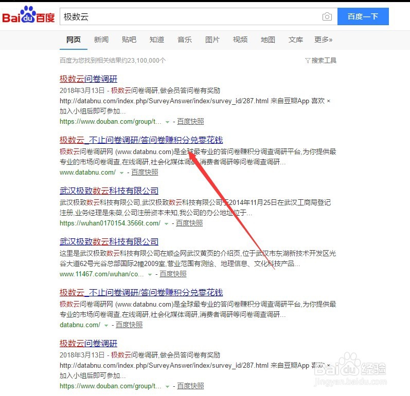Open 百度快照 for last douban result
Image resolution: width=410 pixels, height=396 pixels.
190,386
